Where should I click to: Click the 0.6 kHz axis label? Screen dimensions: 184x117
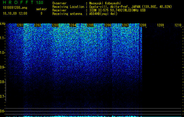[x=2, y=111]
